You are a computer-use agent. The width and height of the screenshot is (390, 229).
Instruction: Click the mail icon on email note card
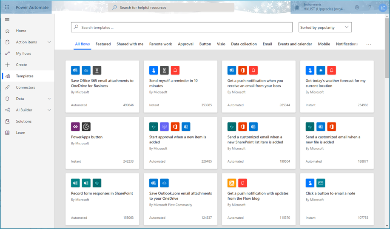(321, 183)
